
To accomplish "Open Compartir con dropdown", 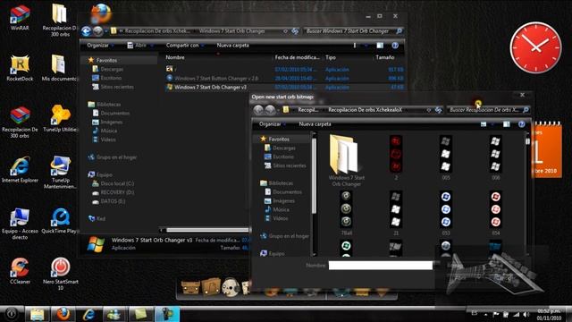I will point(185,46).
